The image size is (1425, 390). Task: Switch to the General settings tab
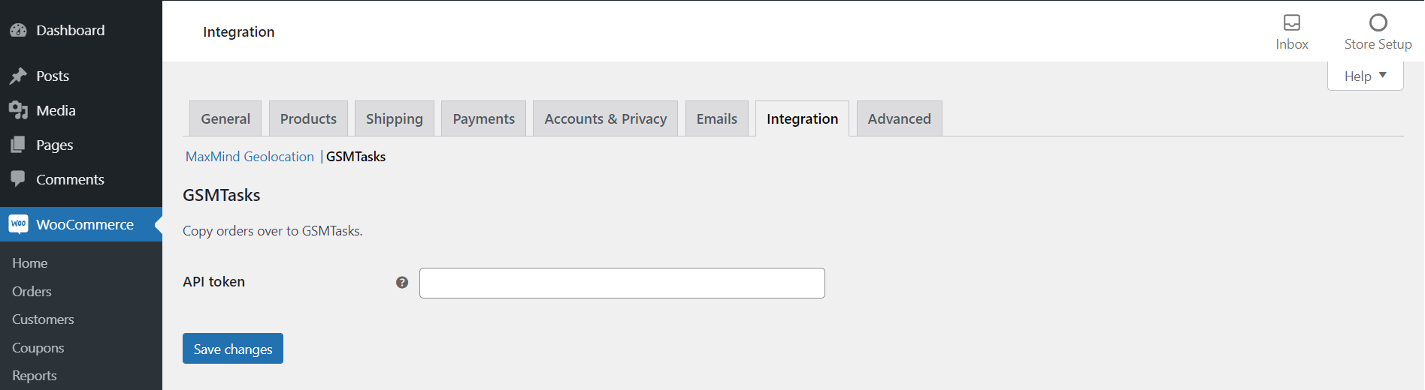click(225, 118)
